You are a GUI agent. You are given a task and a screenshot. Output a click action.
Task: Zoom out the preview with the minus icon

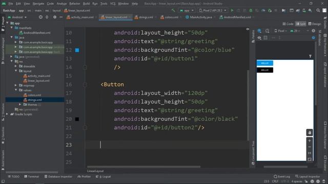click(310, 147)
